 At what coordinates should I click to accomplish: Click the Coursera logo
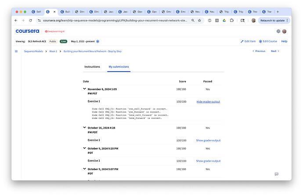click(27, 31)
